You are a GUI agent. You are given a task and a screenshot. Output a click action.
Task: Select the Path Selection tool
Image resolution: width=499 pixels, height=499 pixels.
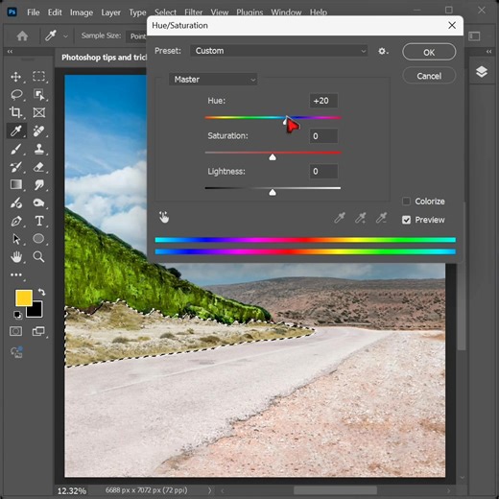point(16,239)
